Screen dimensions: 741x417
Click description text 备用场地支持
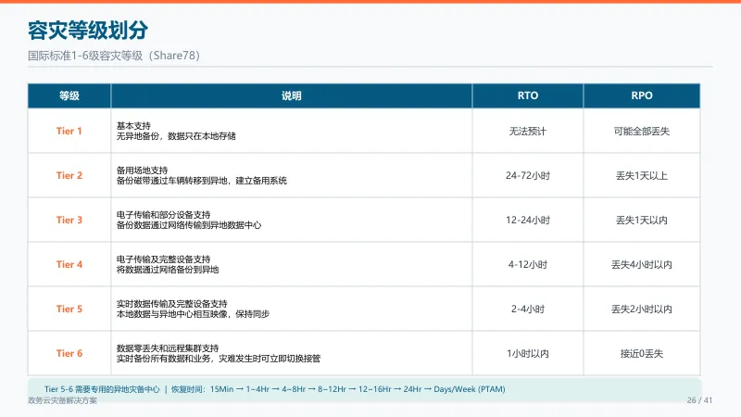143,171
